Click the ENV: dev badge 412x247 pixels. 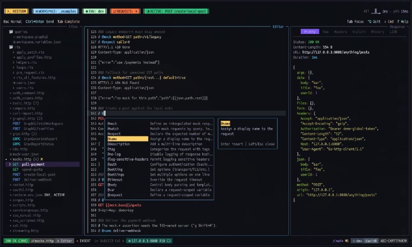click(x=94, y=11)
